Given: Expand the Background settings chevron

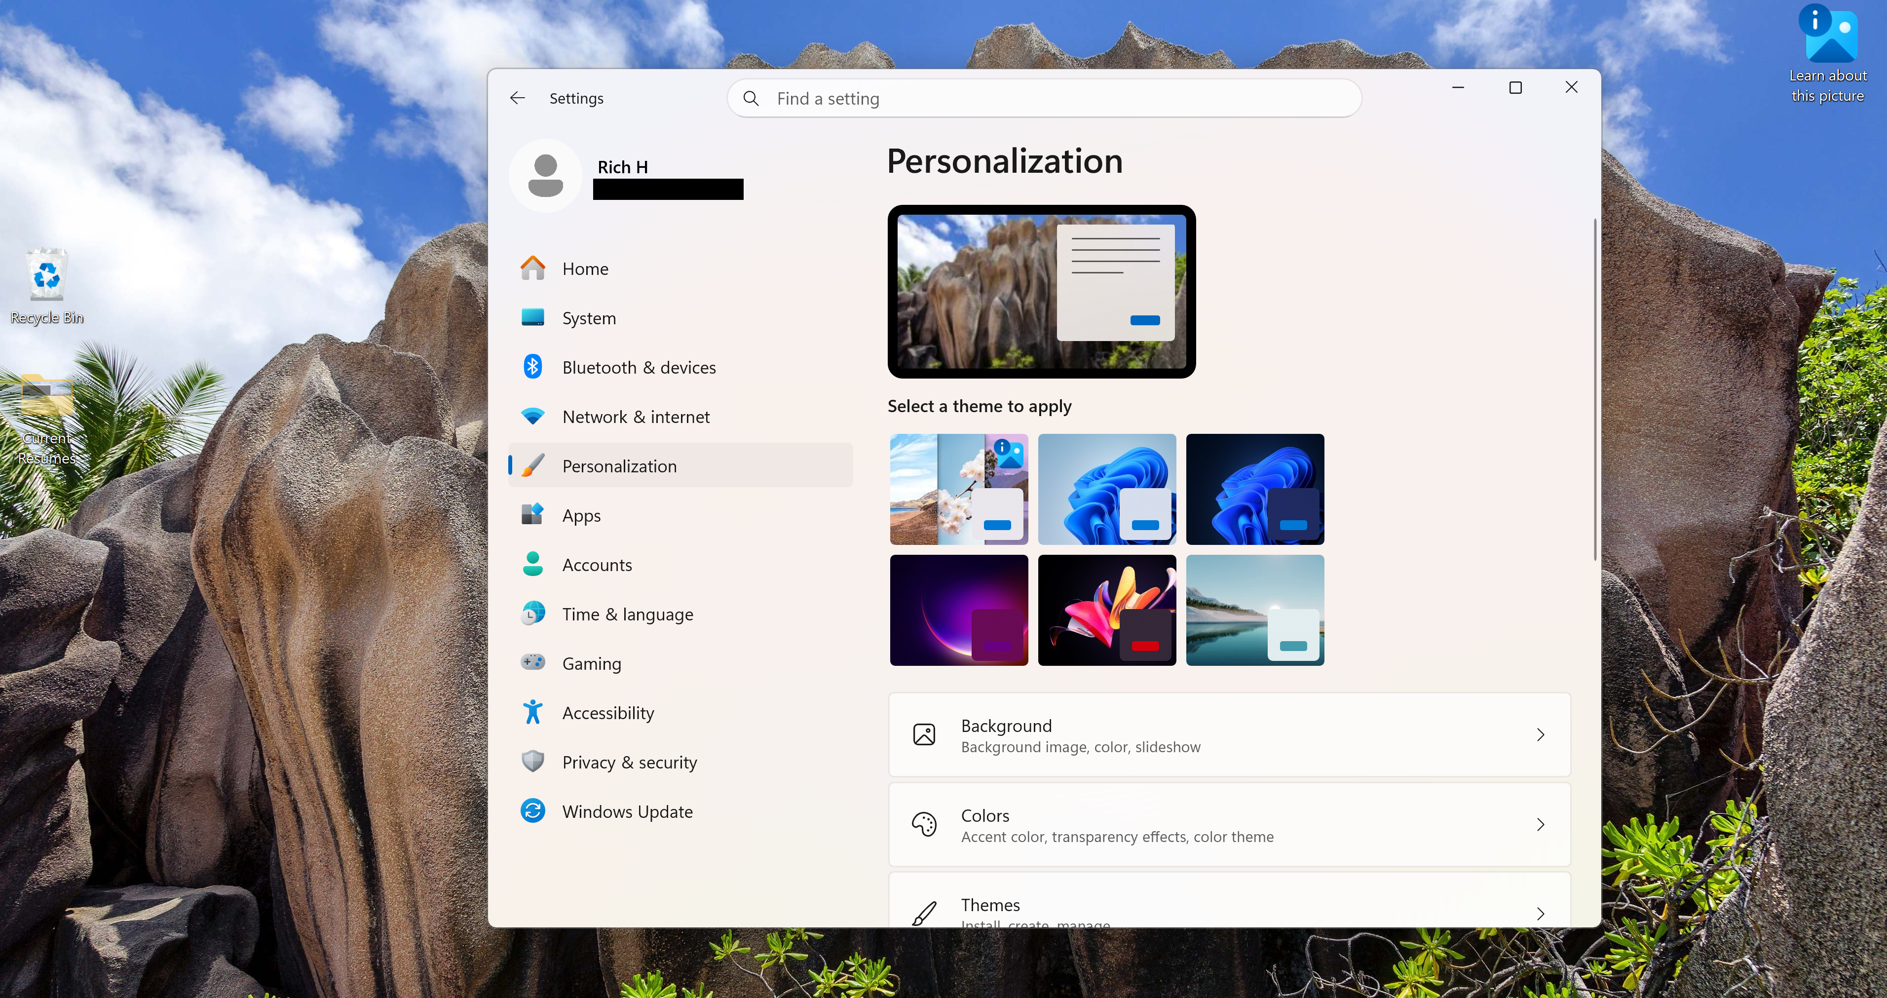Looking at the screenshot, I should 1540,734.
